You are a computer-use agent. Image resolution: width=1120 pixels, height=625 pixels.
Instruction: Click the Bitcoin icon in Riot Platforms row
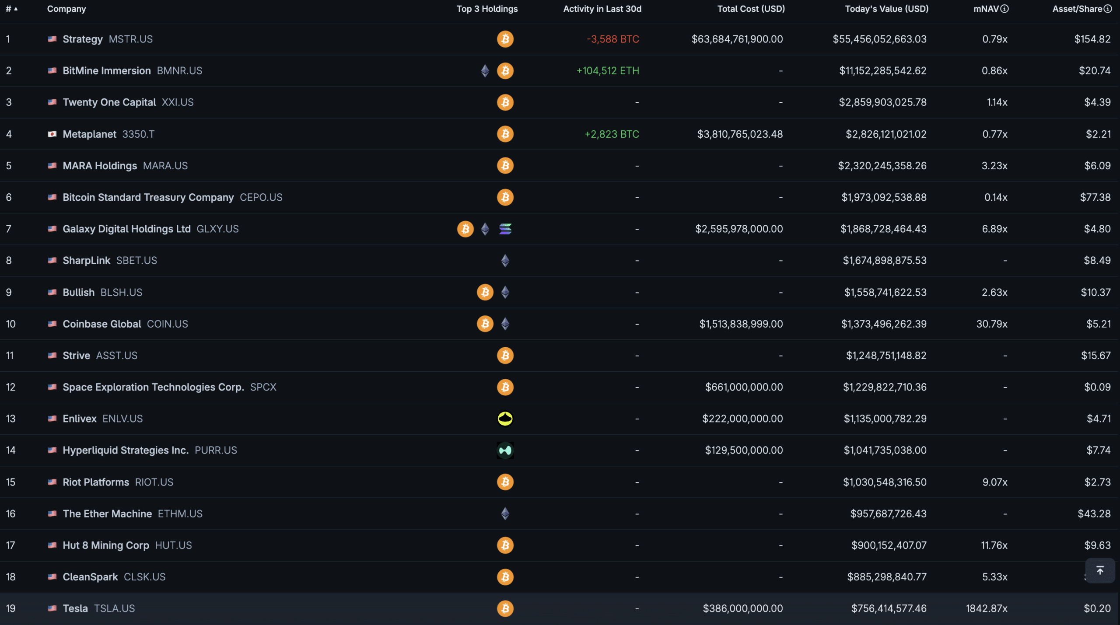pyautogui.click(x=505, y=482)
